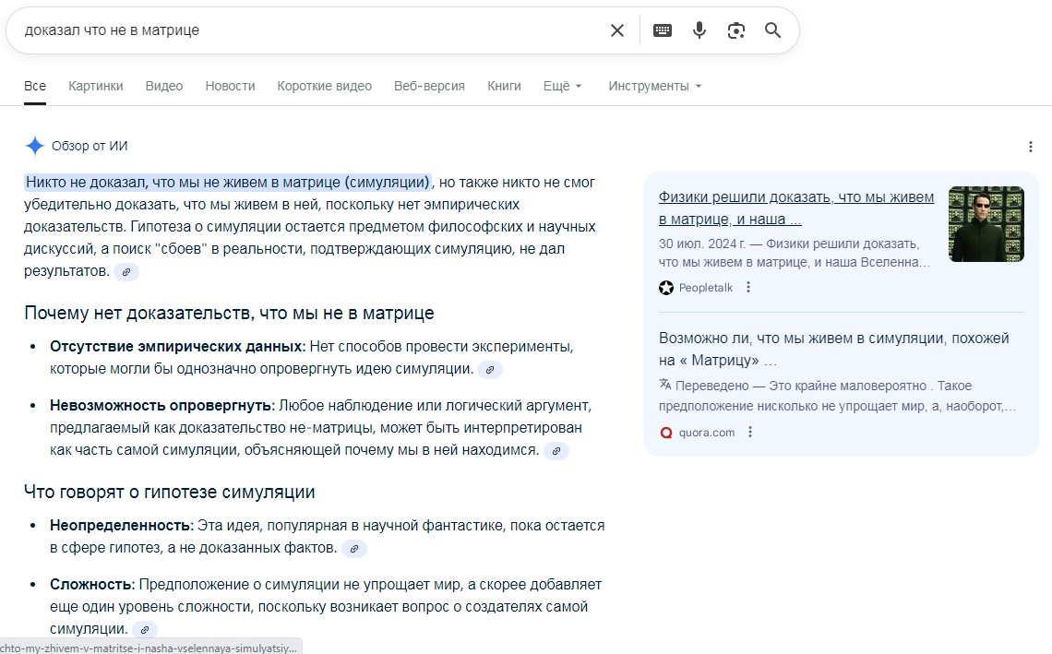Image resolution: width=1052 pixels, height=654 pixels.
Task: Expand the "Инструменты" dropdown
Action: point(655,86)
